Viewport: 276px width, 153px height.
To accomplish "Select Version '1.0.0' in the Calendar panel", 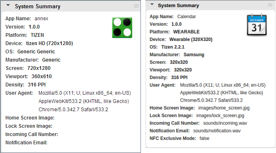I will point(177,24).
